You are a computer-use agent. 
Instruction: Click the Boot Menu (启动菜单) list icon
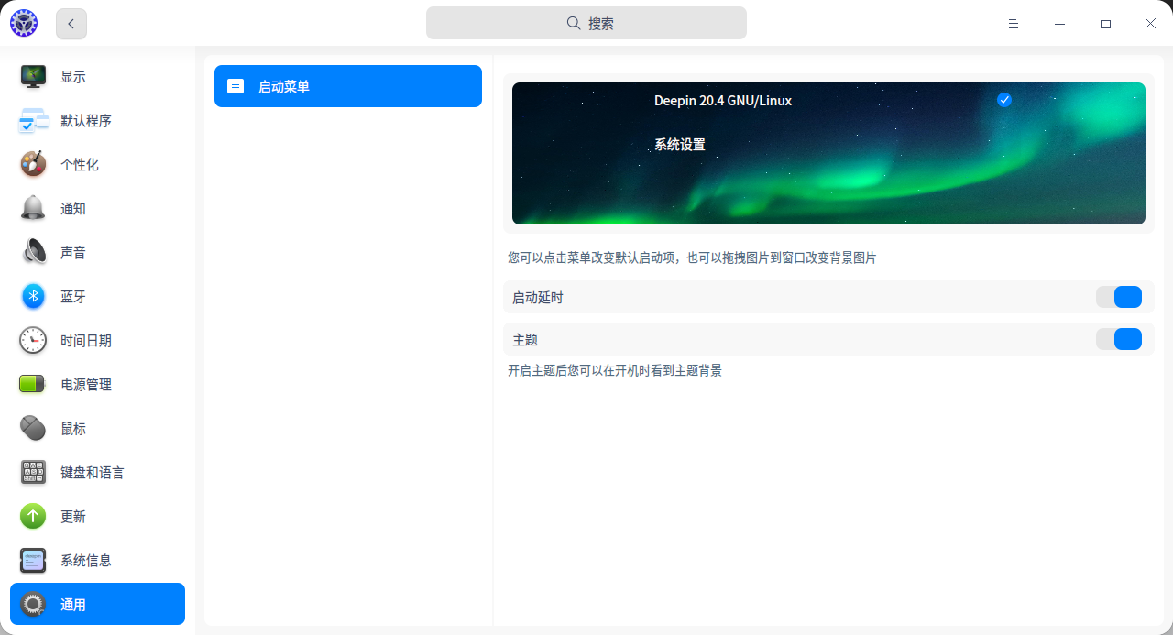236,87
